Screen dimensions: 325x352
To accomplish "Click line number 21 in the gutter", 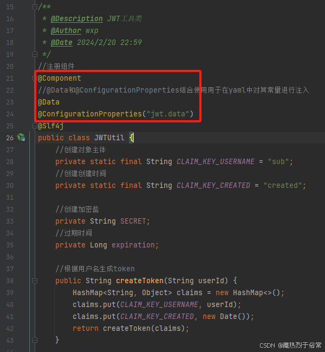I will pyautogui.click(x=10, y=78).
